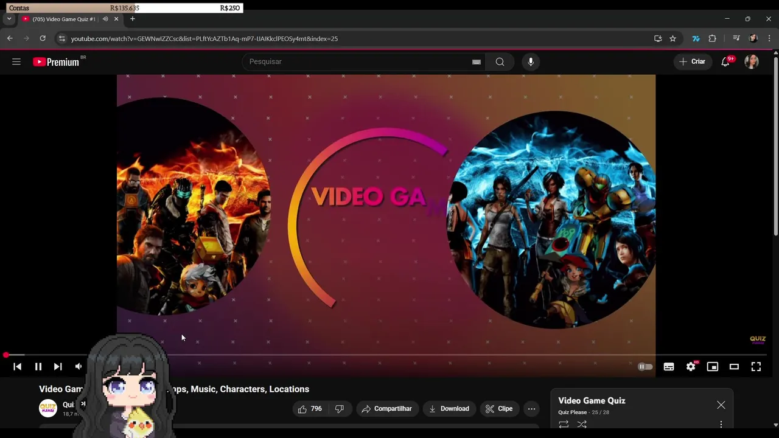Click the video title text
Image resolution: width=779 pixels, height=438 pixels.
pos(174,389)
